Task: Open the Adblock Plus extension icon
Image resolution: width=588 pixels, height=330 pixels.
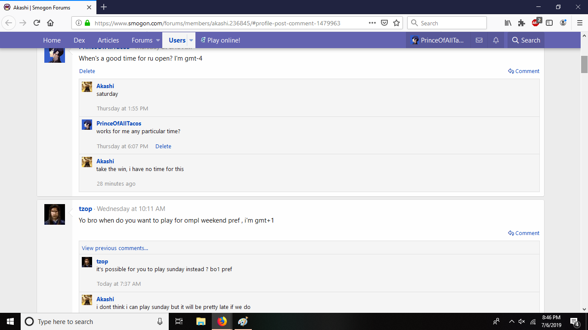Action: [536, 23]
